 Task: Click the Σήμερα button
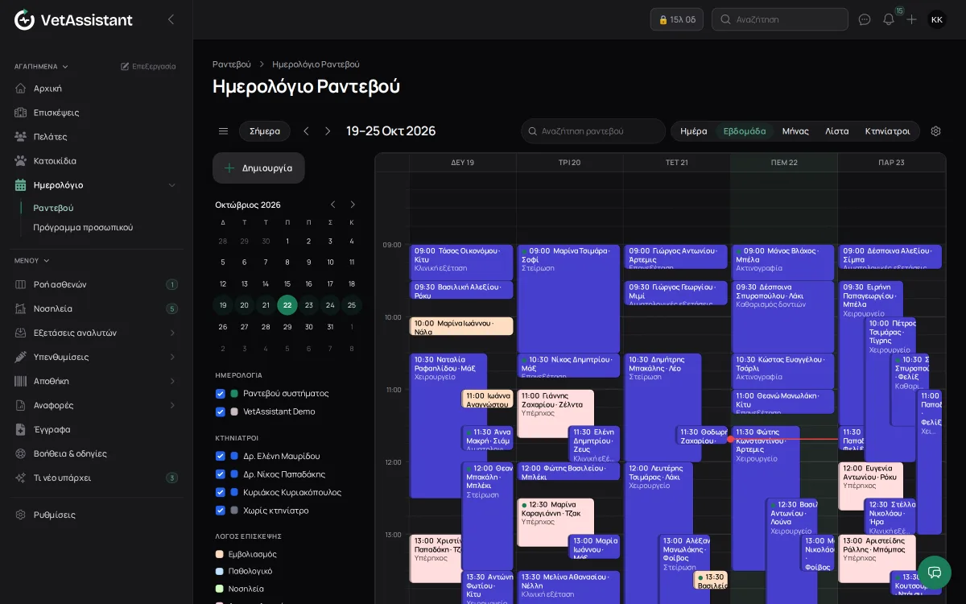click(x=265, y=131)
